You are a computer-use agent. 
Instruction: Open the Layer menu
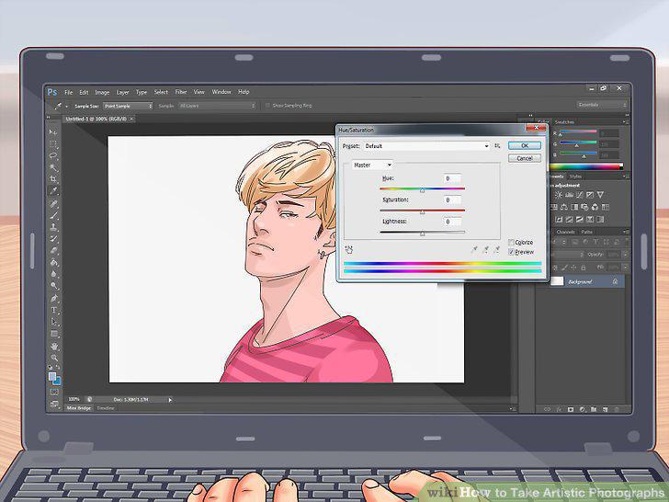(122, 92)
